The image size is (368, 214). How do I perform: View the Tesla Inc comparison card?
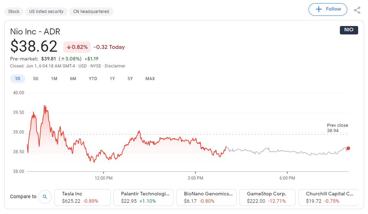click(x=82, y=197)
